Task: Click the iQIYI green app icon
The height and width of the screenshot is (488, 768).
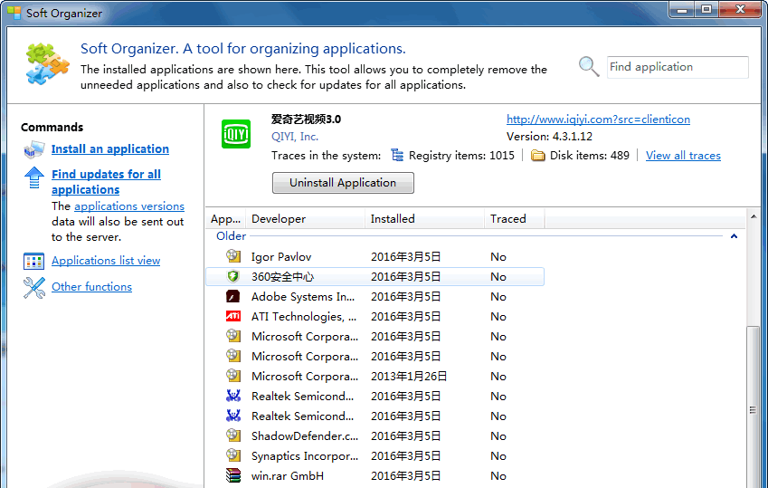Action: 236,134
